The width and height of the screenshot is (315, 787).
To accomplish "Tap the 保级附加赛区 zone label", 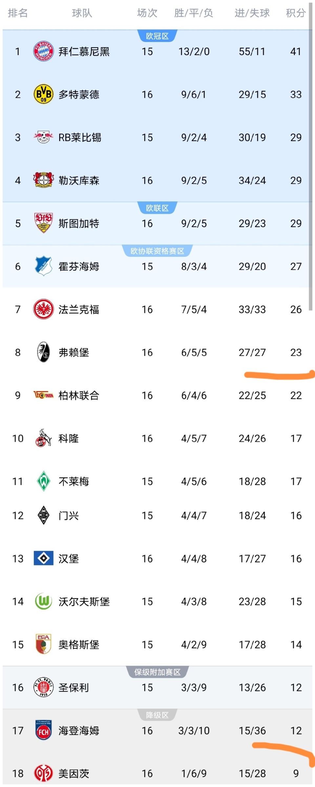I will (157, 672).
